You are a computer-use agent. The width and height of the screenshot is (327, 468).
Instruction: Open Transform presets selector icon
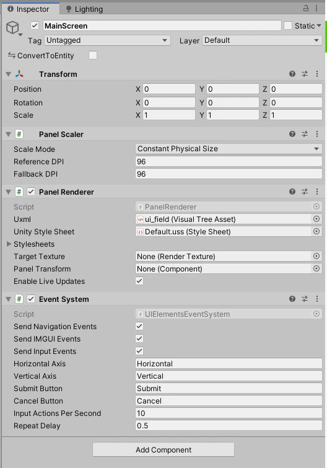[305, 74]
